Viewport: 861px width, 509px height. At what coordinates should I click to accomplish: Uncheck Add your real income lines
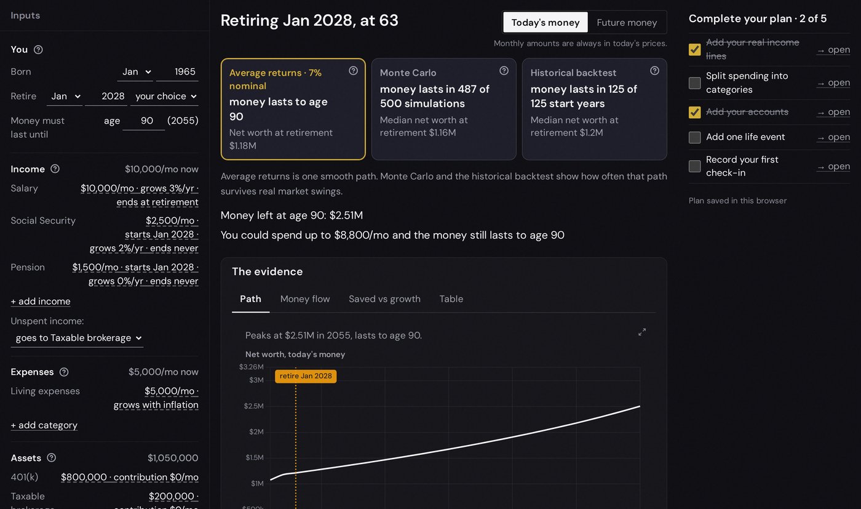[694, 49]
